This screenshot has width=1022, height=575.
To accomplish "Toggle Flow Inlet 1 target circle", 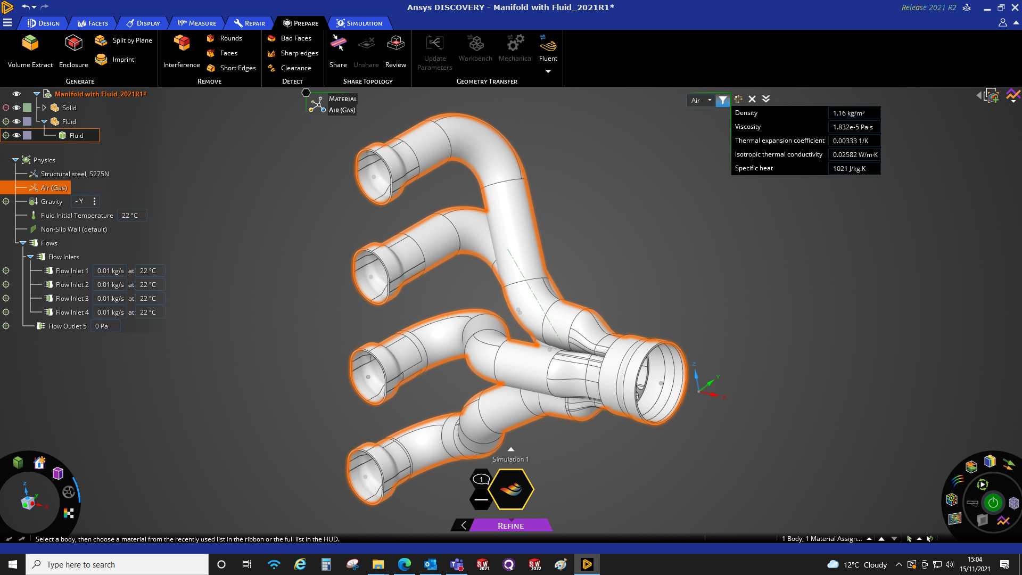I will tap(6, 270).
